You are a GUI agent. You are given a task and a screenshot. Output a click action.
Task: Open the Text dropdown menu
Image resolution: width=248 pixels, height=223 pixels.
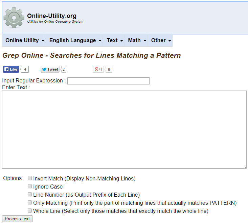pos(114,41)
